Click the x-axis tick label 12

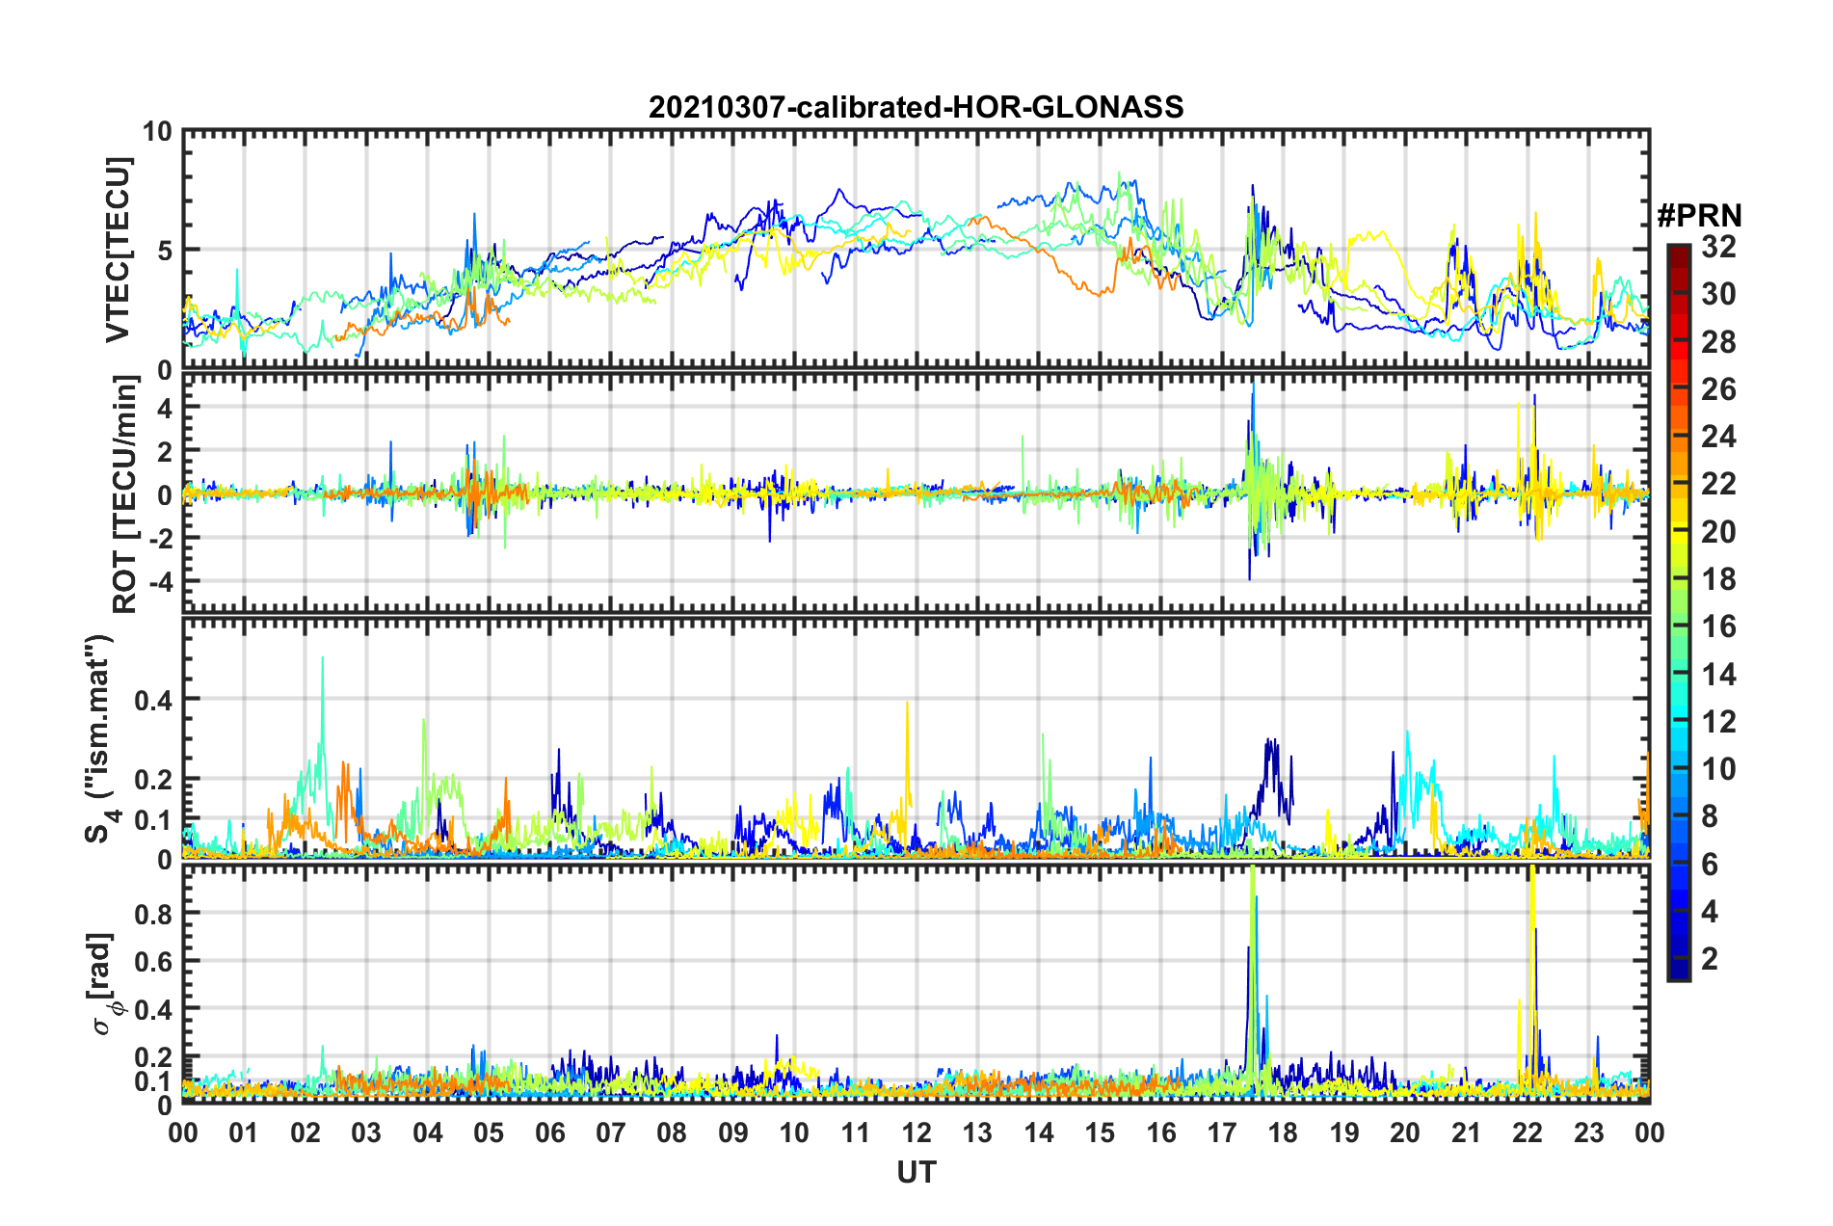pyautogui.click(x=916, y=1133)
